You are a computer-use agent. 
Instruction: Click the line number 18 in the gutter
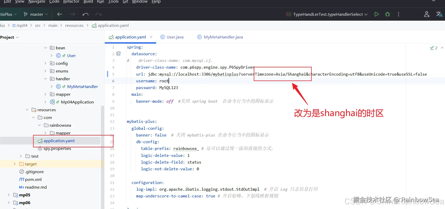coord(112,162)
